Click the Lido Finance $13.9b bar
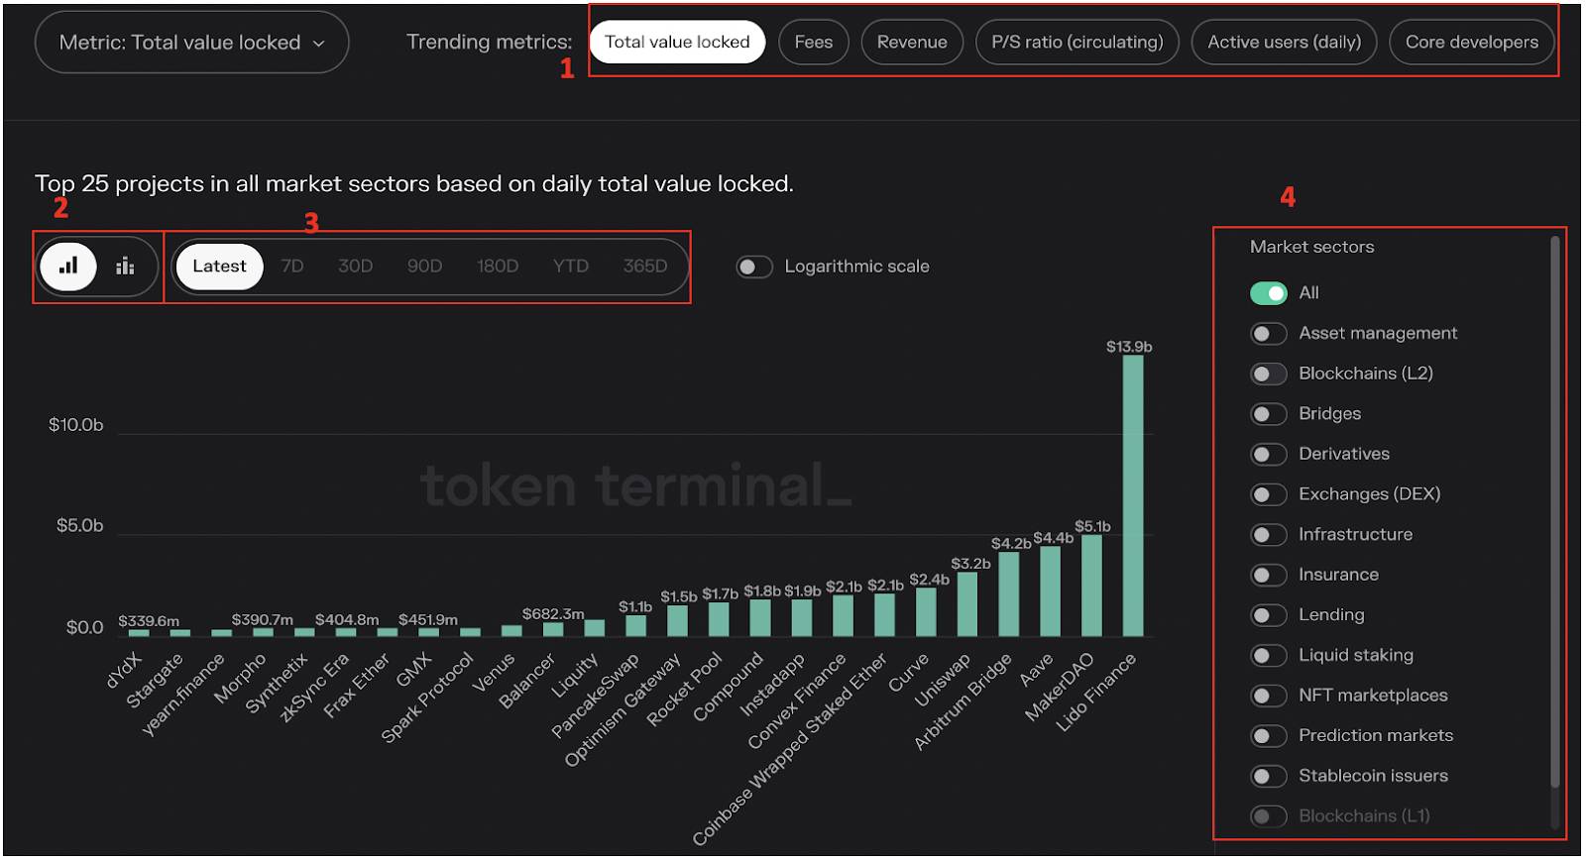Image resolution: width=1586 pixels, height=860 pixels. point(1133,495)
